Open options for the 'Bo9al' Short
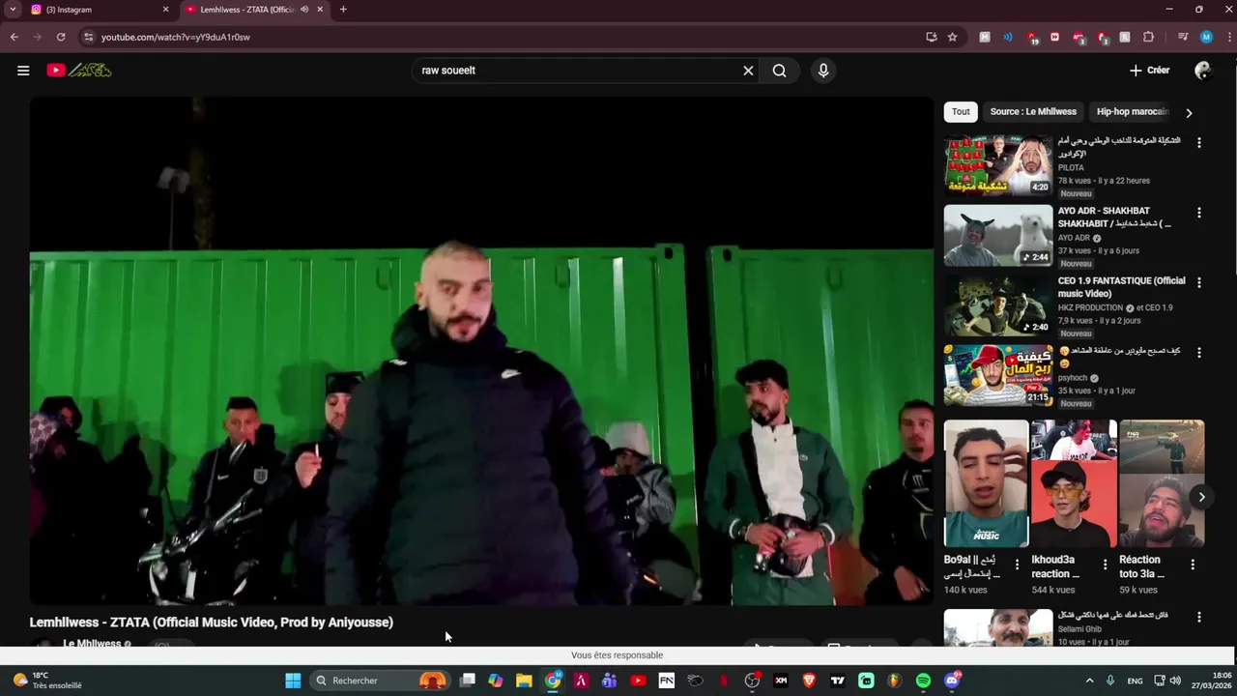 [x=1017, y=565]
